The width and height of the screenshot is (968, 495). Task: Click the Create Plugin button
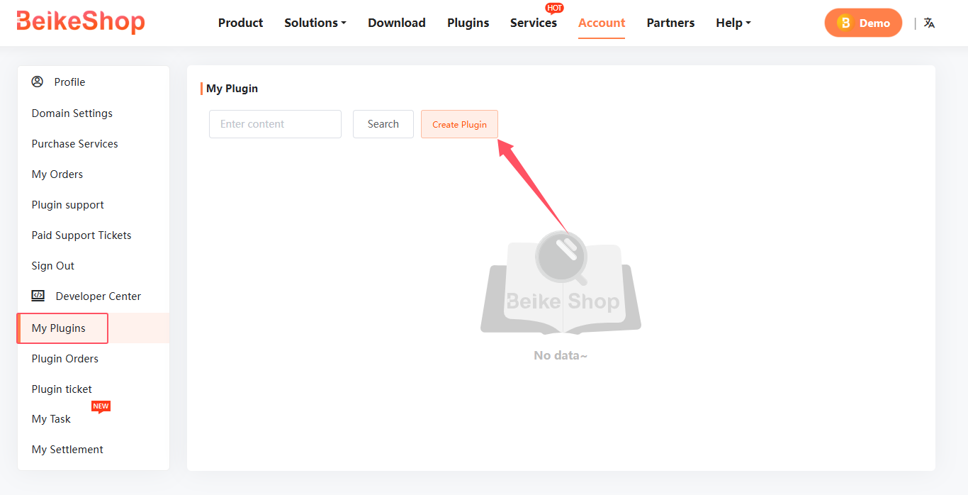tap(459, 124)
